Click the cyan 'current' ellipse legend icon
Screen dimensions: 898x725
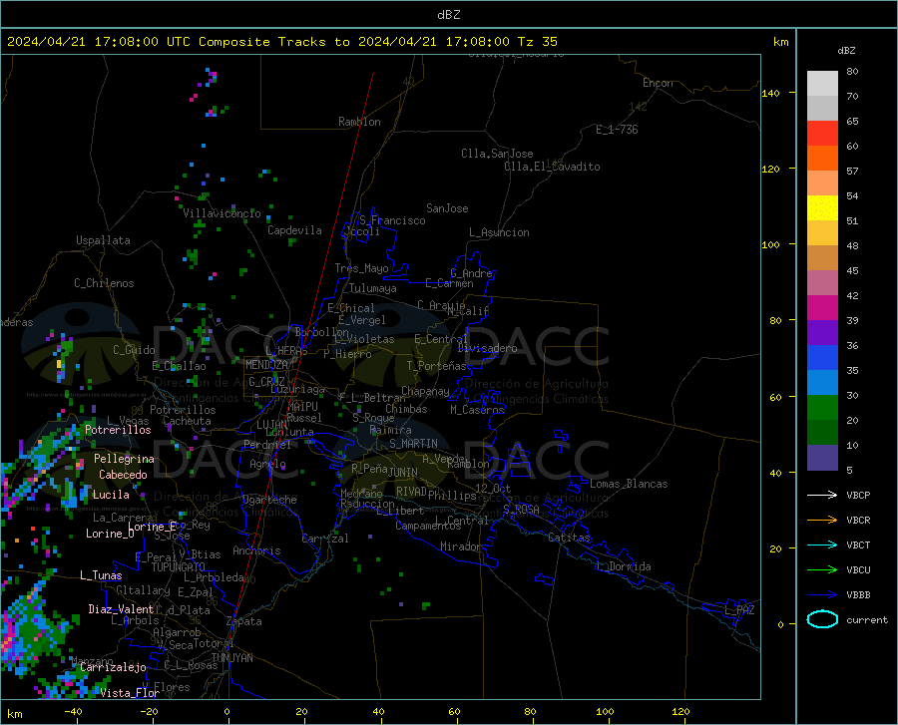click(x=822, y=619)
